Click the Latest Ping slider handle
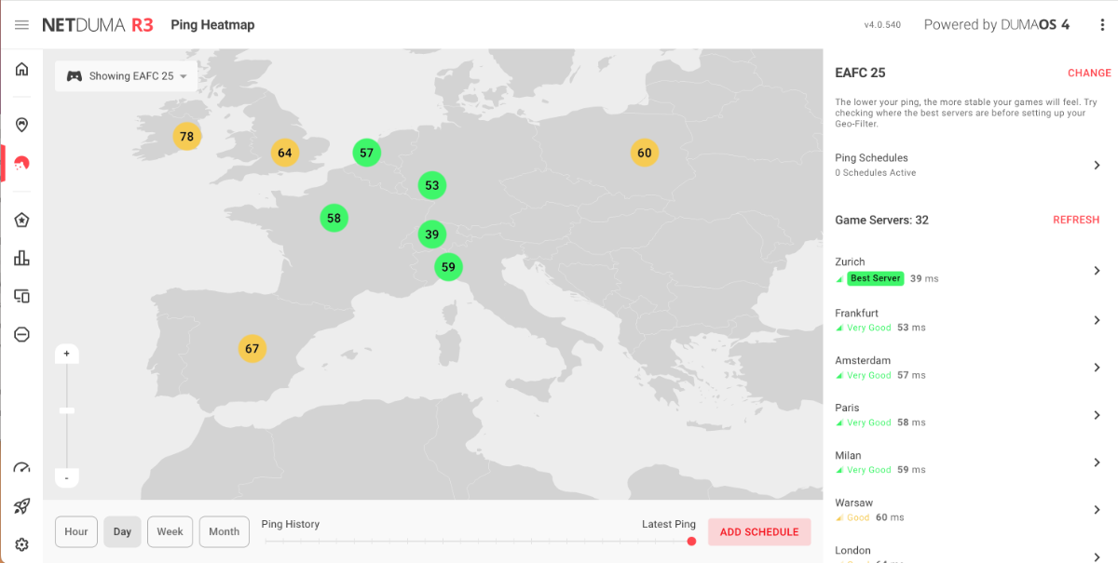This screenshot has height=563, width=1118. click(691, 541)
